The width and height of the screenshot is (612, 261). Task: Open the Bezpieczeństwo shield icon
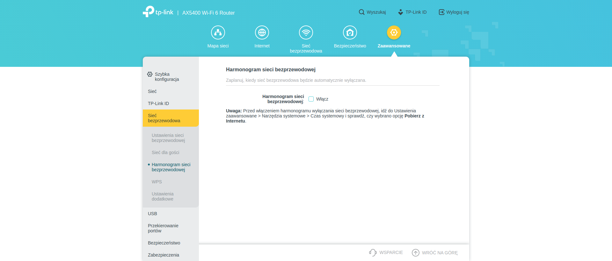pos(350,32)
